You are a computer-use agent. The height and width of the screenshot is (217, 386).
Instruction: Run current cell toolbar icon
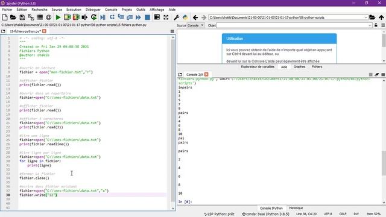[67, 17]
